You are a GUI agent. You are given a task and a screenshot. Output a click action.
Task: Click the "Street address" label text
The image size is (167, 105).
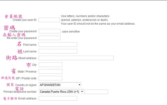[x=27, y=58]
